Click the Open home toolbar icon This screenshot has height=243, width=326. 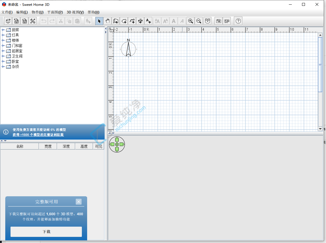(16, 21)
